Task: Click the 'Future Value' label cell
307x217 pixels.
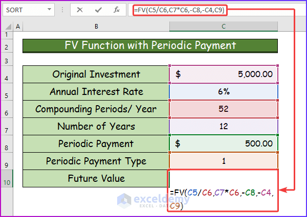Action: tap(96, 178)
